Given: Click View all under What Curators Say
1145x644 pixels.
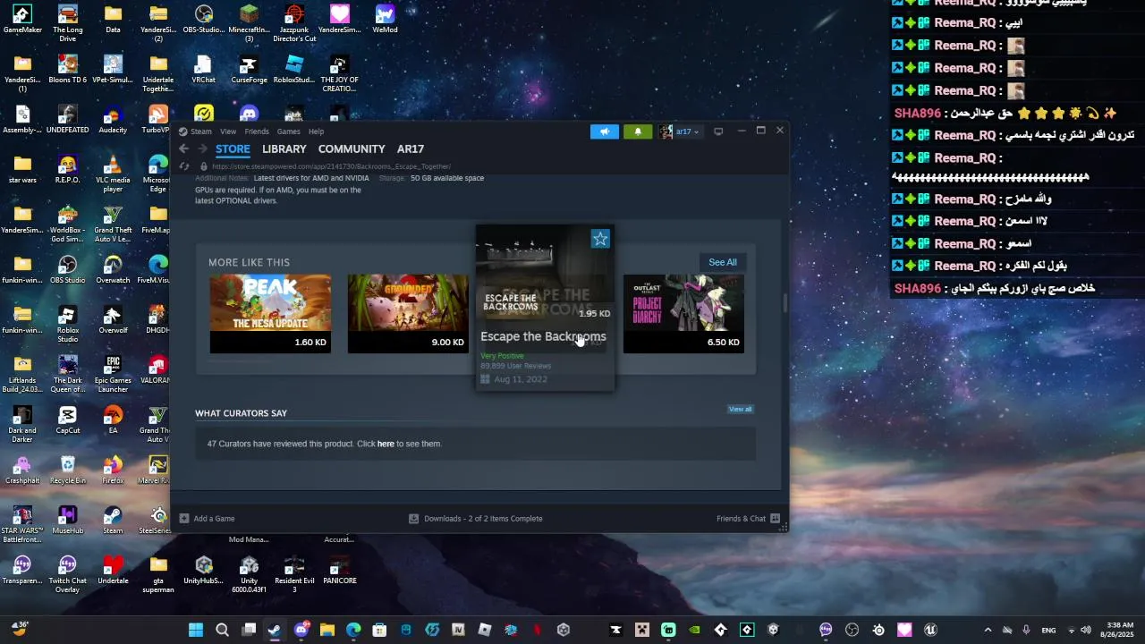Looking at the screenshot, I should tap(740, 409).
